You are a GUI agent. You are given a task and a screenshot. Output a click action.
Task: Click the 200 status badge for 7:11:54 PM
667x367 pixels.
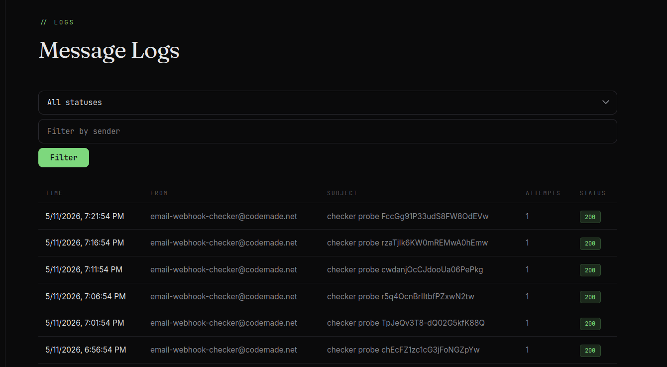(x=590, y=270)
